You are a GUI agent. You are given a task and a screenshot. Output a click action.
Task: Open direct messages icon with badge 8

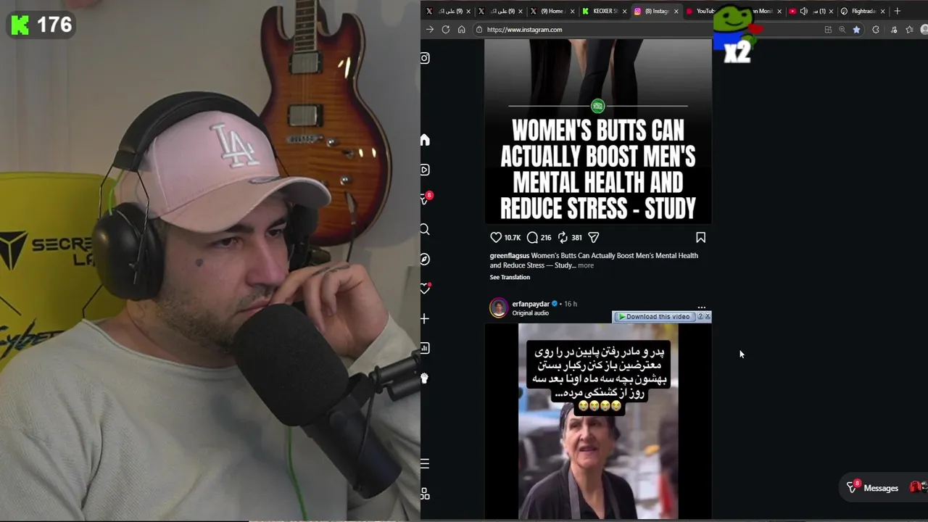click(x=426, y=199)
